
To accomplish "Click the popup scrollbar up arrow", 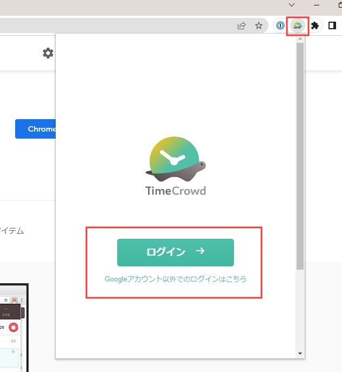I will click(300, 39).
